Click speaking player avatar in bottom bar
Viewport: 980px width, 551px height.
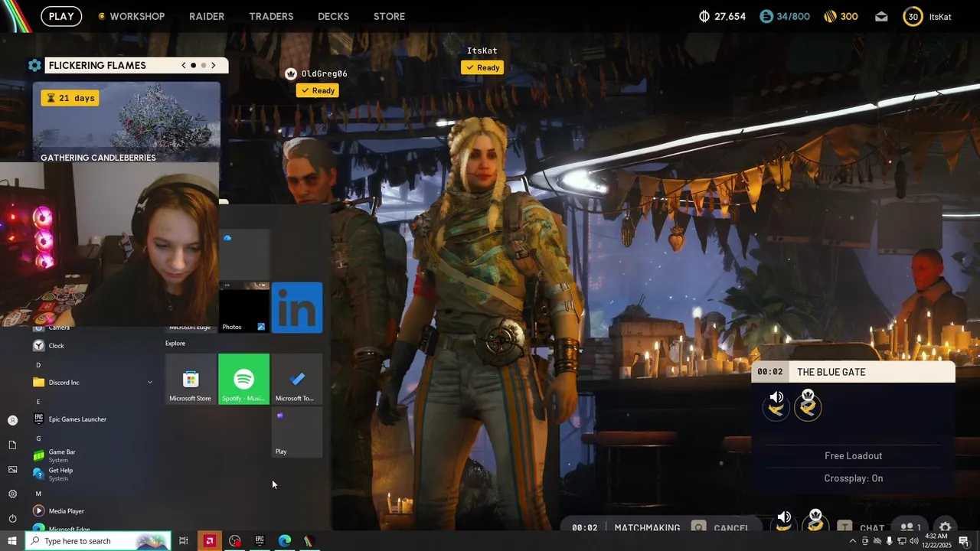point(783,522)
